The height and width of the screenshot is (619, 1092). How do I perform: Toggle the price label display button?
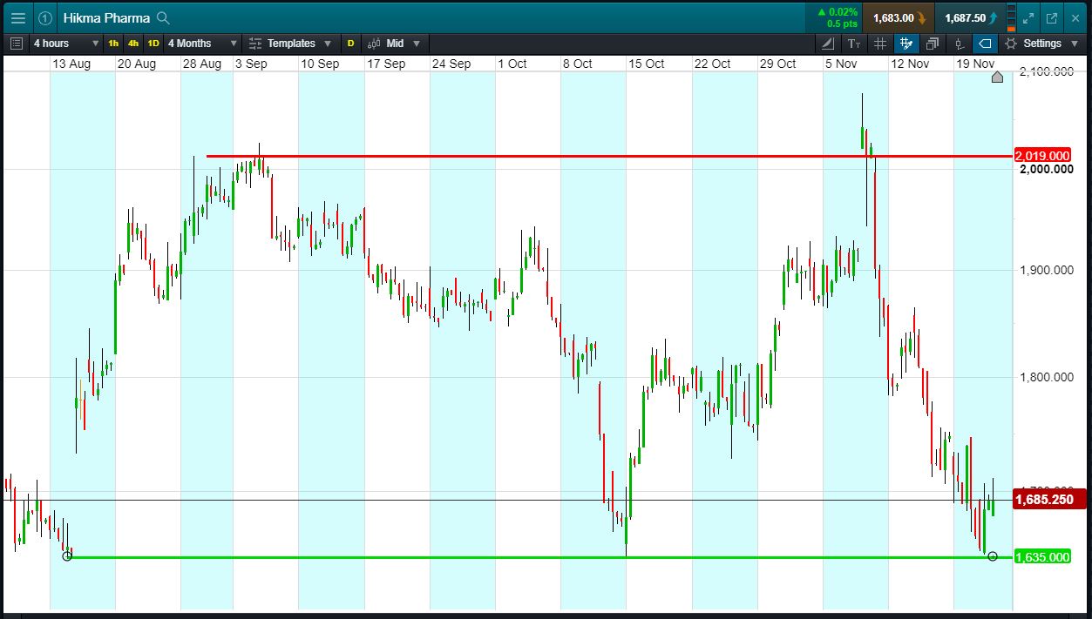pyautogui.click(x=985, y=44)
